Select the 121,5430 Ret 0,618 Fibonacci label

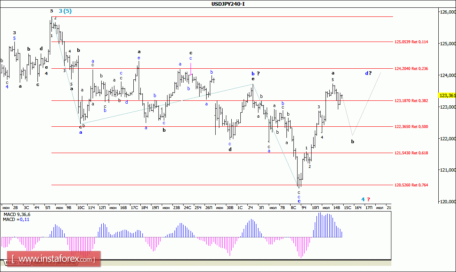point(411,153)
